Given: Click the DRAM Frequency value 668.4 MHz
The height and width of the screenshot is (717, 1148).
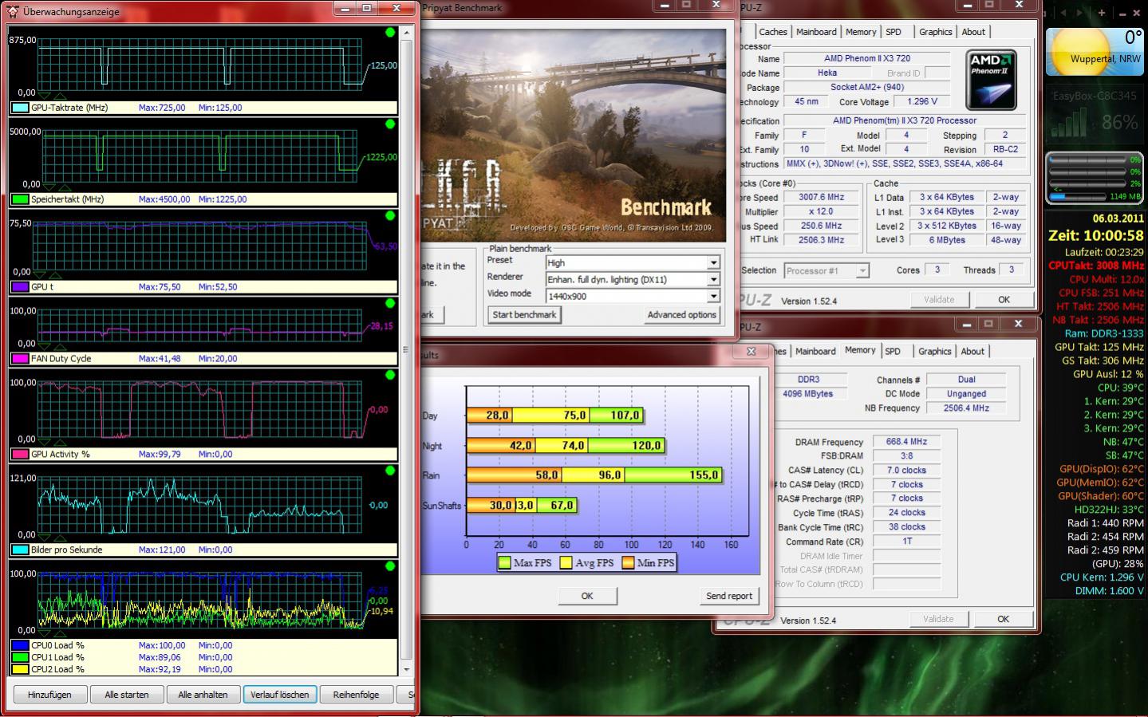Looking at the screenshot, I should tap(906, 441).
